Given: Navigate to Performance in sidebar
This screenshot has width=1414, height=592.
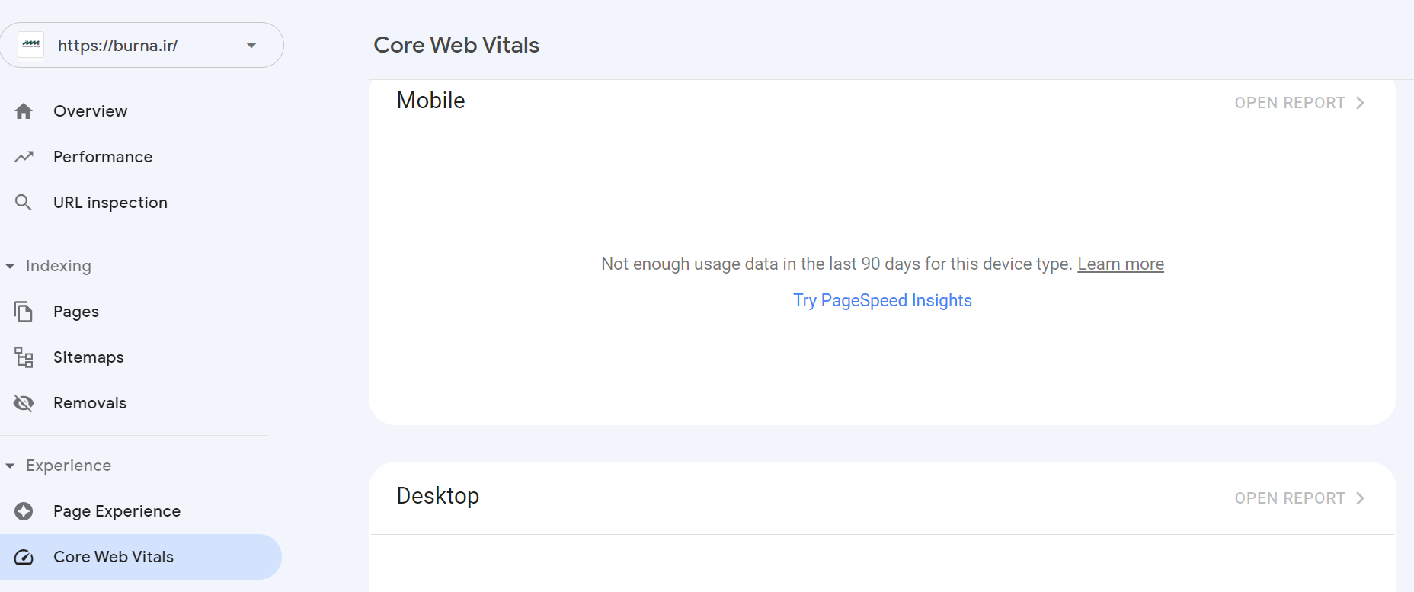Looking at the screenshot, I should click(103, 157).
